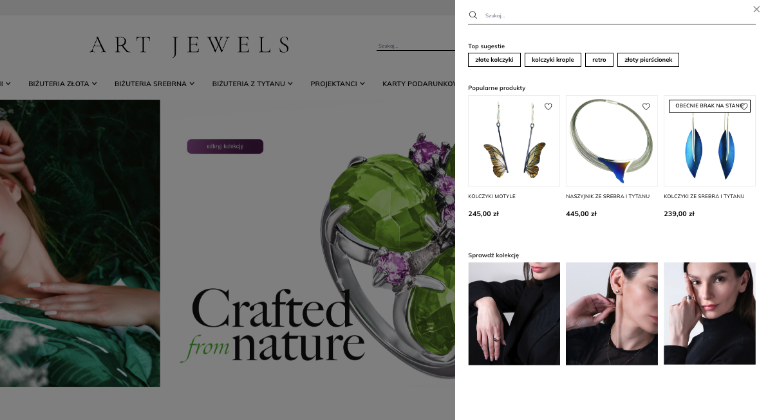
Task: Click the magnifier search icon in panel
Action: click(x=473, y=15)
